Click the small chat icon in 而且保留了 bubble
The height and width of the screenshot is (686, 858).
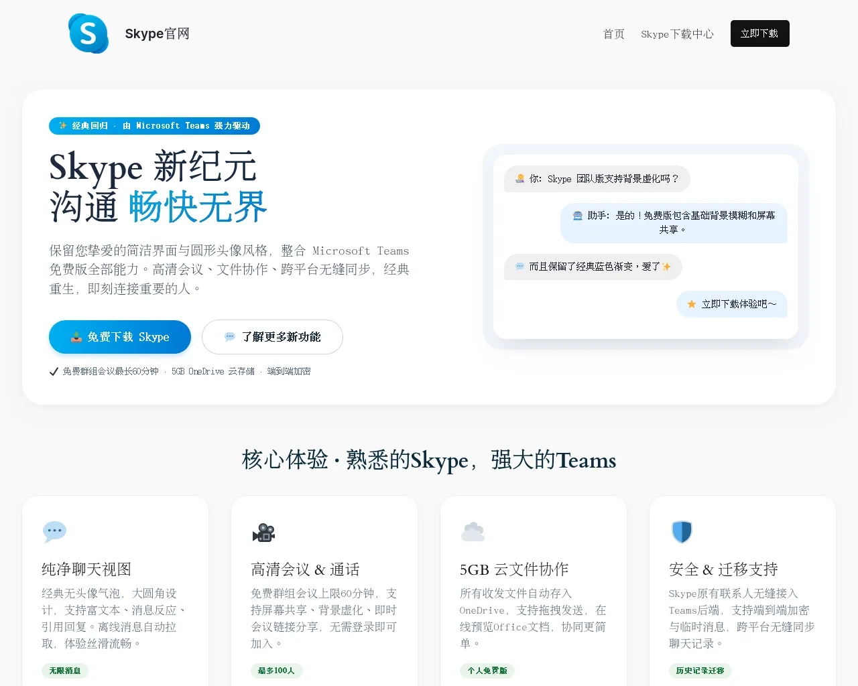pos(519,267)
